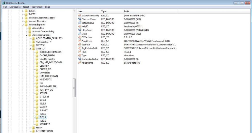Expand the HTTP tree node
Viewport: 252px width, 133px height.
tap(30, 128)
